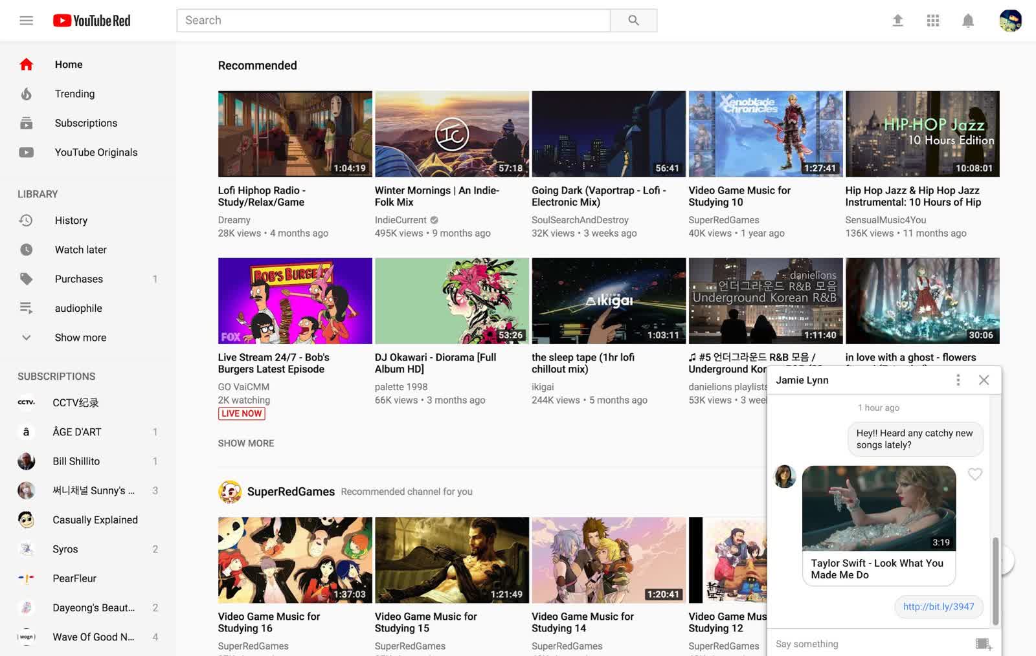Screen dimensions: 1036x656
Task: Click the LIVE NOW badge
Action: [x=242, y=413]
